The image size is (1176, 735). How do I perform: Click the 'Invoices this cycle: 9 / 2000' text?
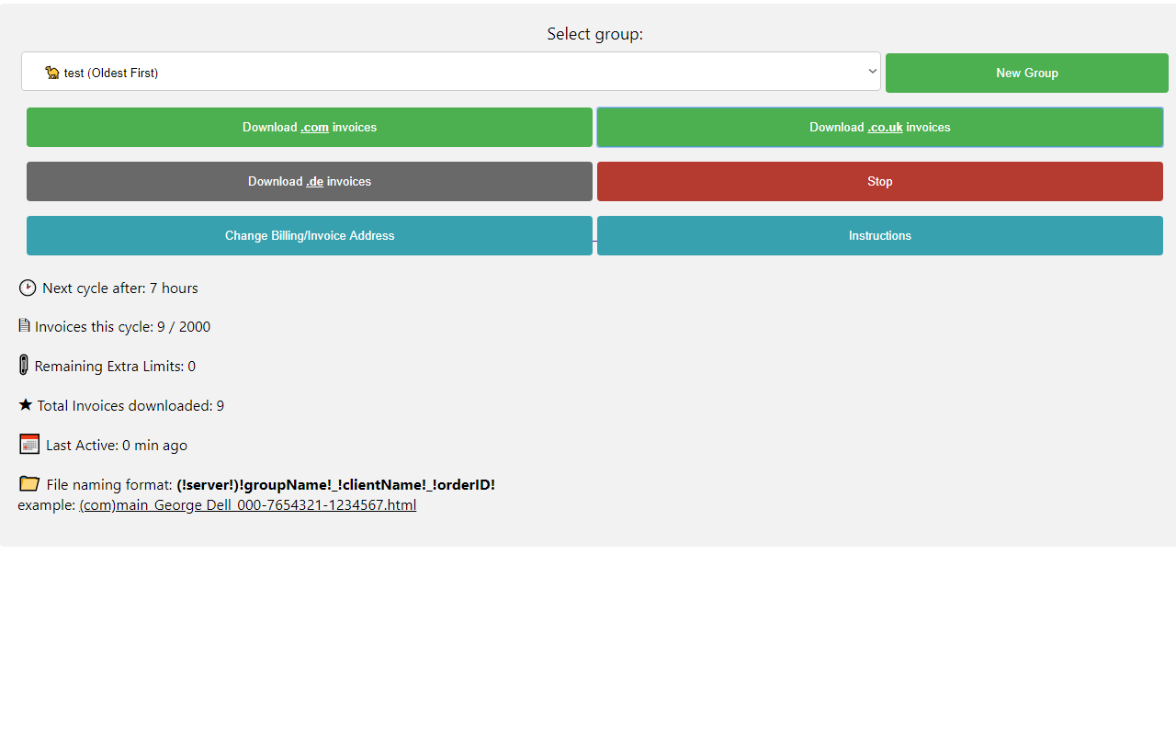pos(122,327)
